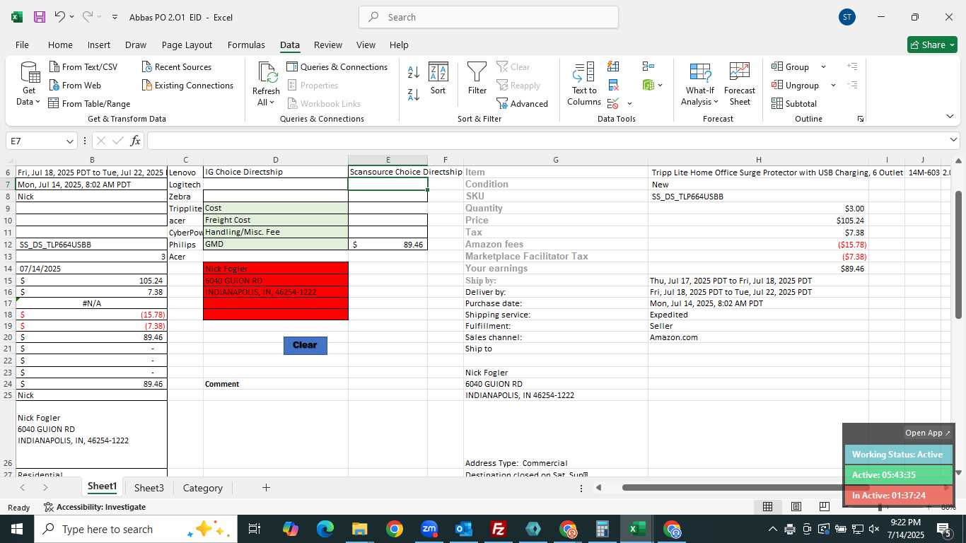Click the Ungroup icon

(777, 85)
